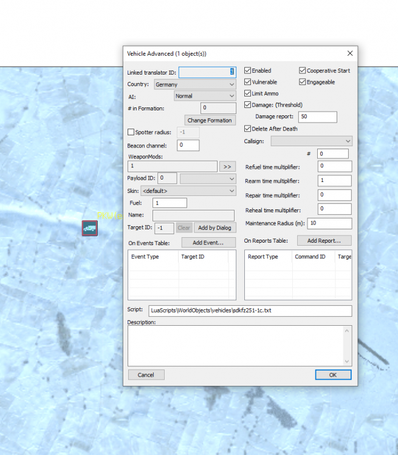
Task: Toggle the Vulnerable checkbox
Action: pyautogui.click(x=248, y=82)
